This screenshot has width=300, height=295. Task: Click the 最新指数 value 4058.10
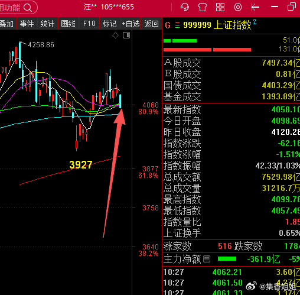pyautogui.click(x=285, y=109)
